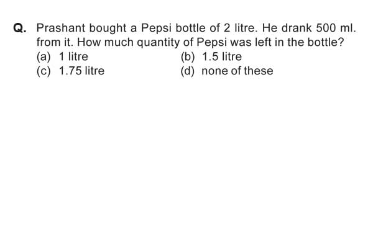This screenshot has width=373, height=248.
Task: Click the "1.5 litre" answer text
Action: point(222,57)
